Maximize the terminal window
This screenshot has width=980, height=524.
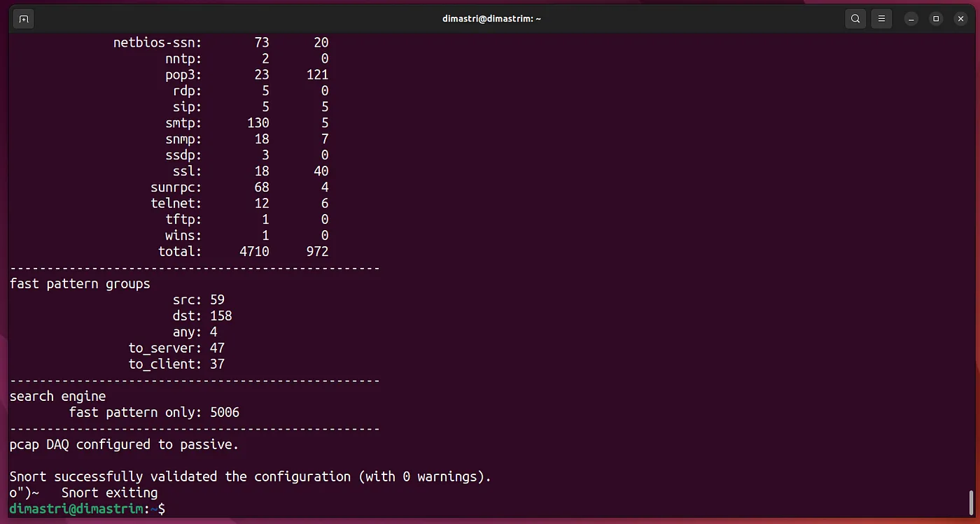coord(936,19)
